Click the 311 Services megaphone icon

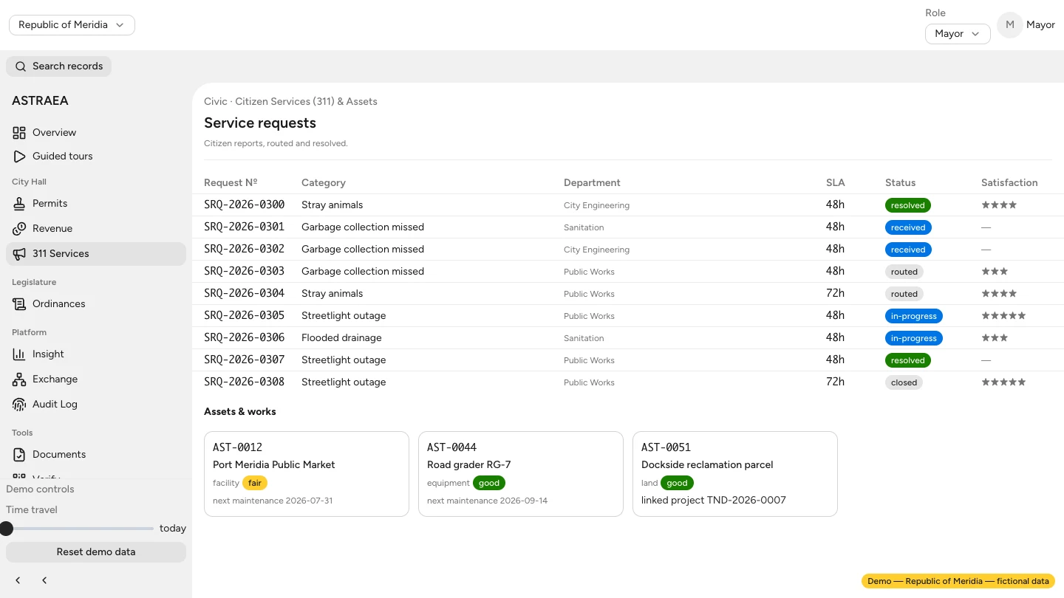click(x=19, y=254)
